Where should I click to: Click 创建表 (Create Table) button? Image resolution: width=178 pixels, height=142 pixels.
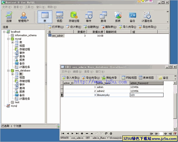(x=91, y=27)
